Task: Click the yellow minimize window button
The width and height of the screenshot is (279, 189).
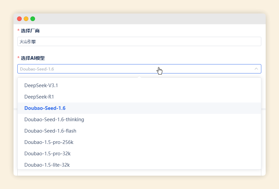Action: coord(26,19)
